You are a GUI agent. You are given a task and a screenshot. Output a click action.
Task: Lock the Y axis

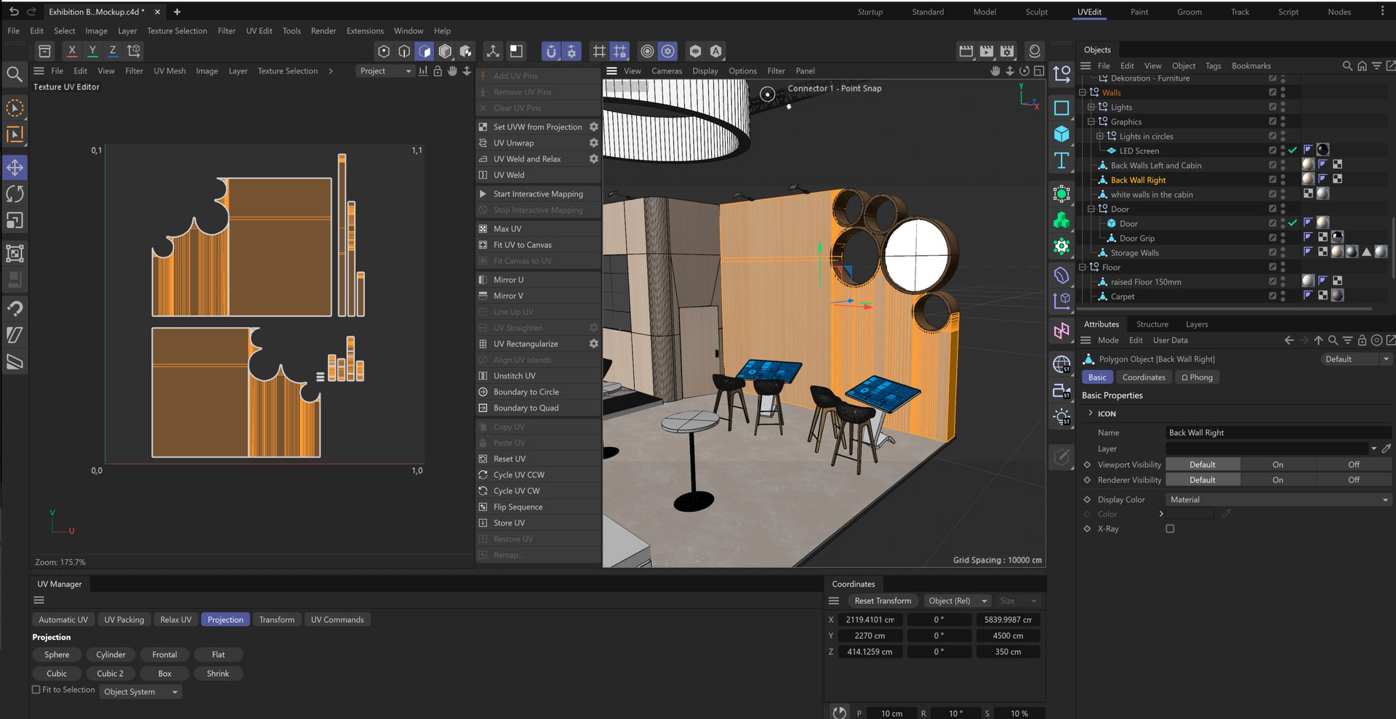pos(92,51)
